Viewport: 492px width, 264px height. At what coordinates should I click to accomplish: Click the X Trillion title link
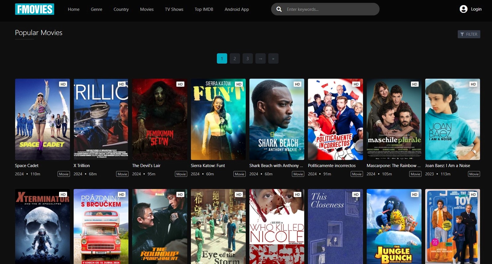pyautogui.click(x=82, y=165)
